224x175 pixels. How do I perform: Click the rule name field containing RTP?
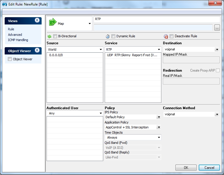[157, 19]
